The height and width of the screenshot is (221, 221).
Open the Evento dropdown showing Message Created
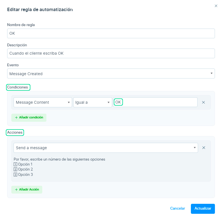(x=111, y=74)
